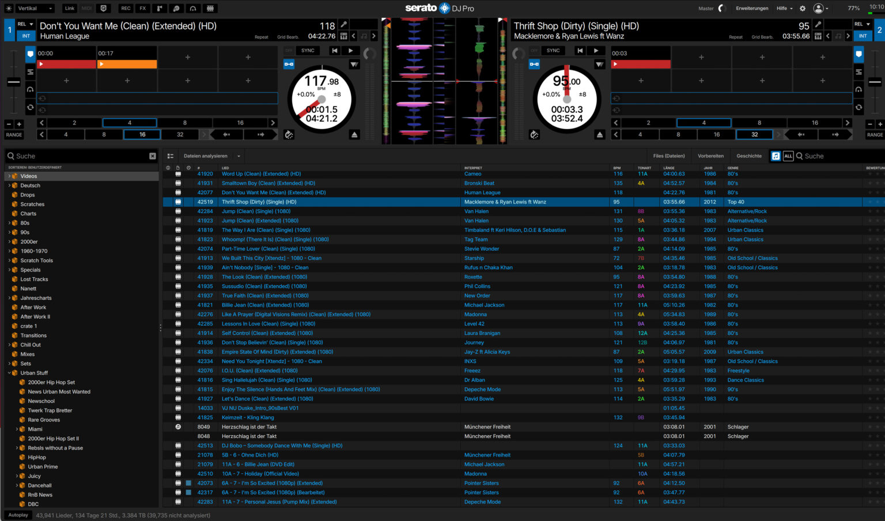Click deck 2 headphone cue icon on right strip

(858, 89)
